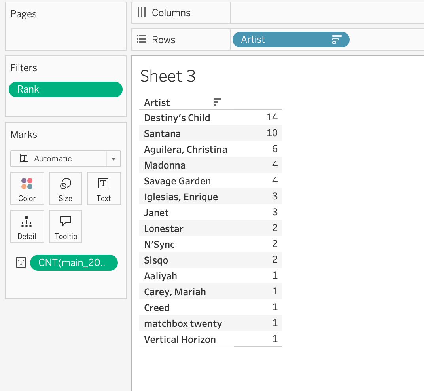Viewport: 424px width, 391px height.
Task: Select count value 14 in table
Action: pos(272,117)
